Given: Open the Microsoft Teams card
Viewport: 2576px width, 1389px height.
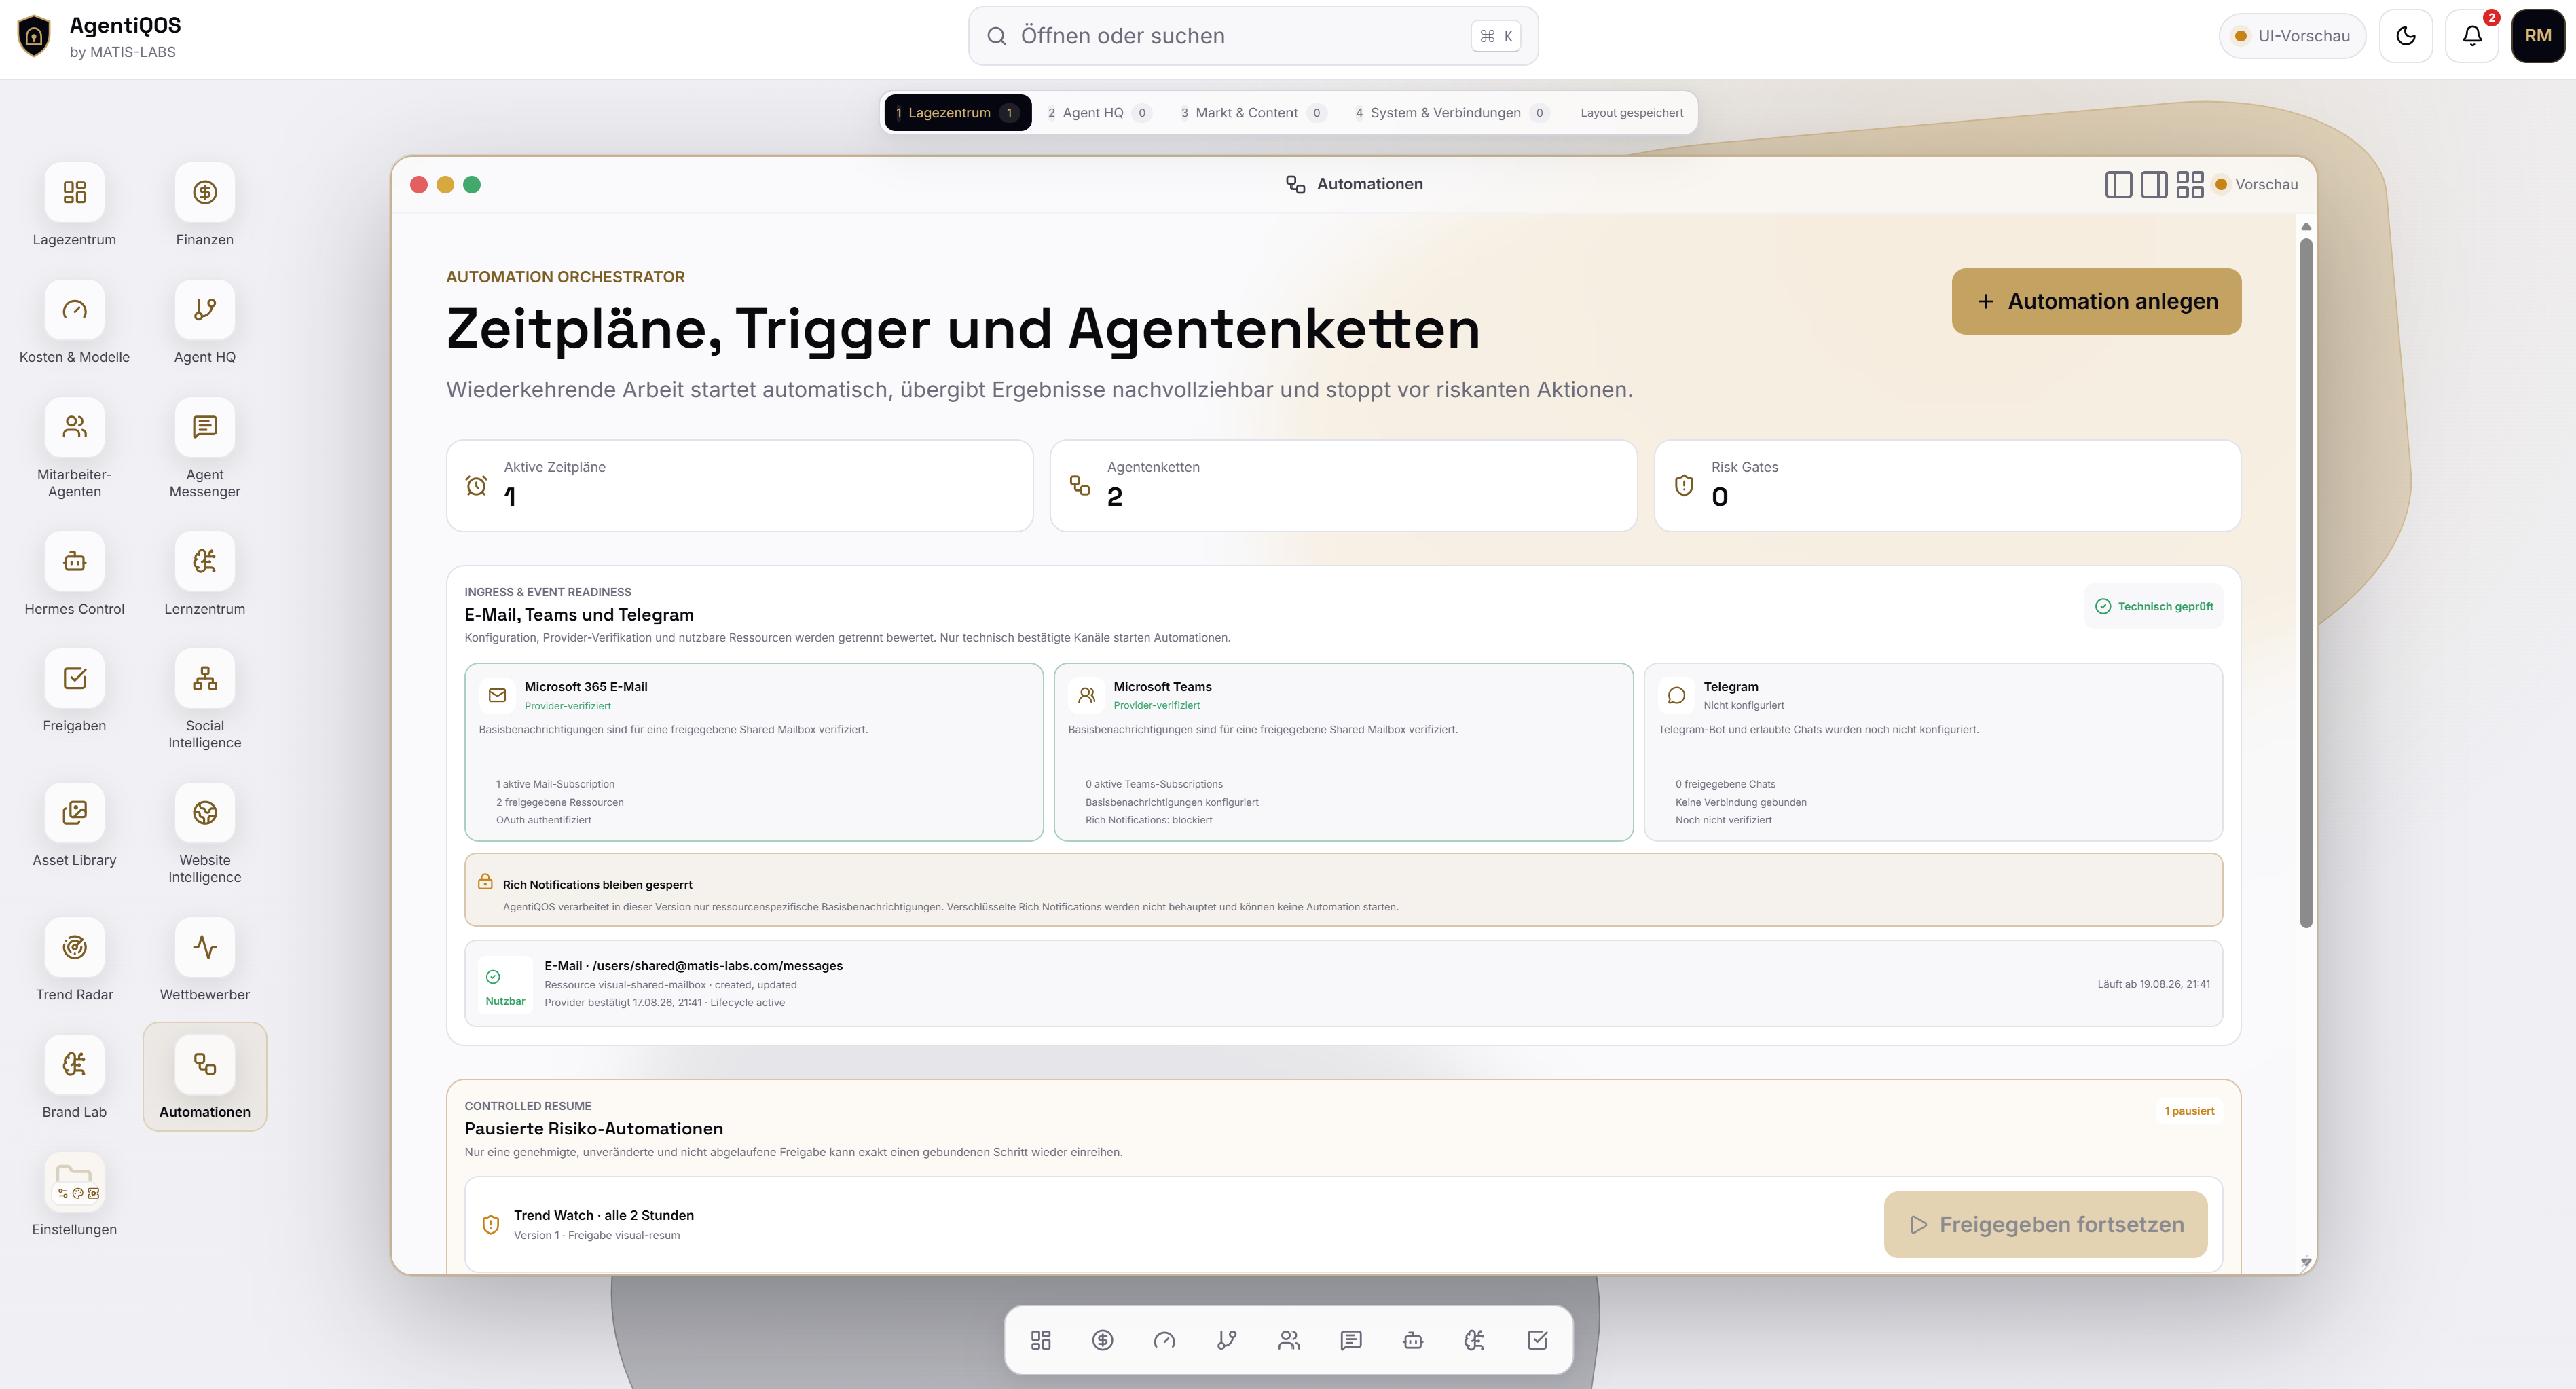Looking at the screenshot, I should pyautogui.click(x=1343, y=752).
